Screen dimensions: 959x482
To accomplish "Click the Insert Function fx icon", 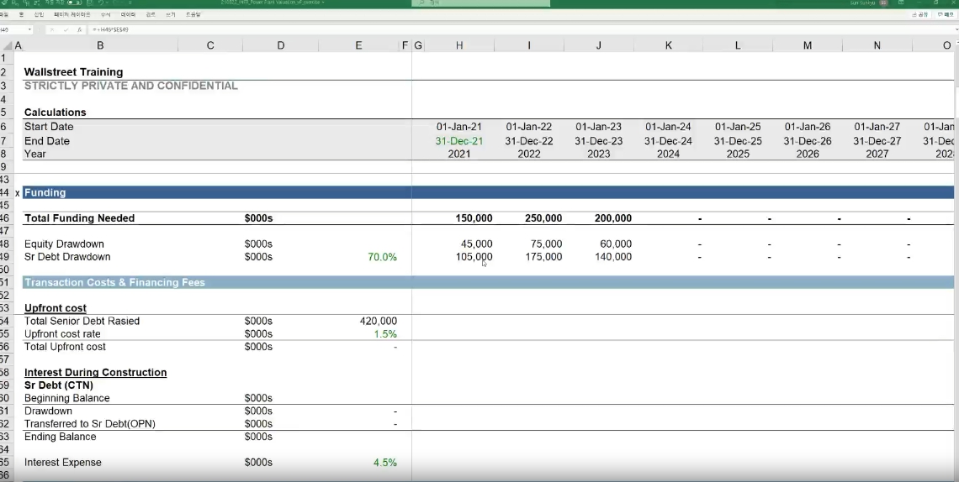I will (78, 29).
